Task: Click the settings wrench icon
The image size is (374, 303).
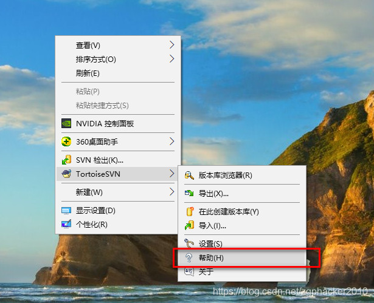Action: pos(189,243)
